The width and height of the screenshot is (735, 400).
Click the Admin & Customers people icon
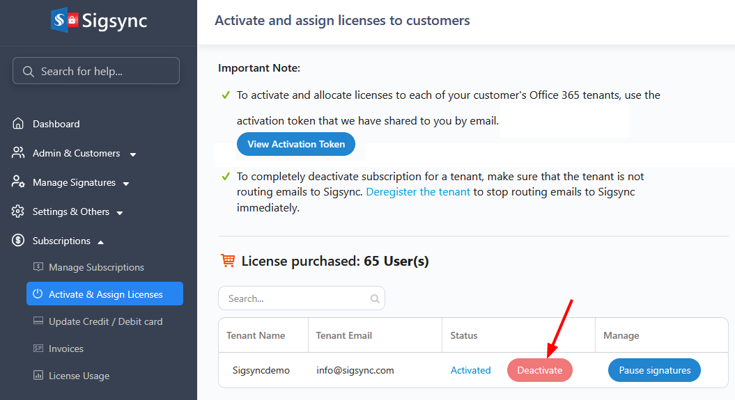(x=18, y=153)
